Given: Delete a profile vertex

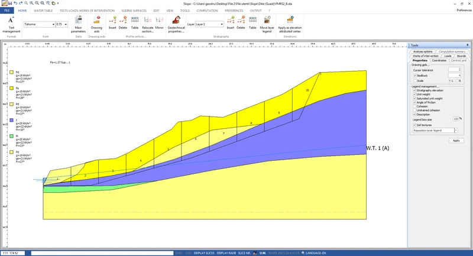Looking at the screenshot, I should pyautogui.click(x=123, y=23).
